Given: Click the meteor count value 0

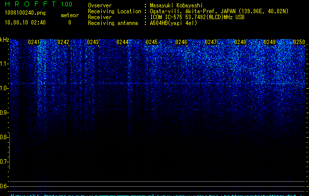Looking at the screenshot, I should pyautogui.click(x=70, y=23).
